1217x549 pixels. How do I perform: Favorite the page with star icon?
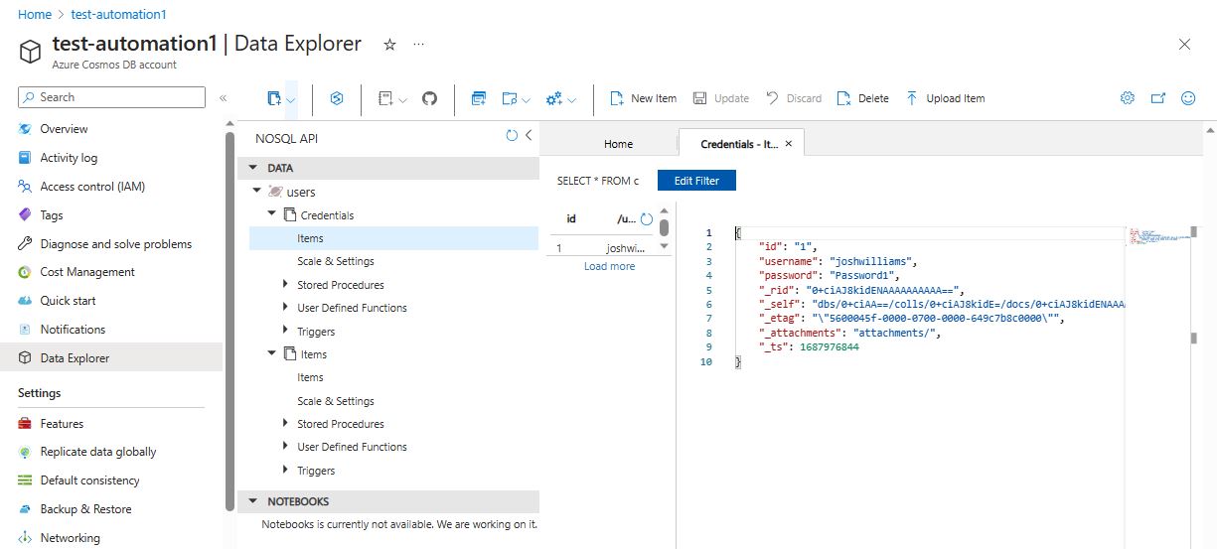click(389, 45)
